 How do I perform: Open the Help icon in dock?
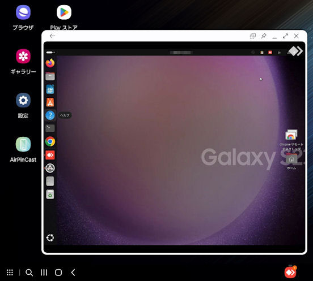click(x=50, y=115)
